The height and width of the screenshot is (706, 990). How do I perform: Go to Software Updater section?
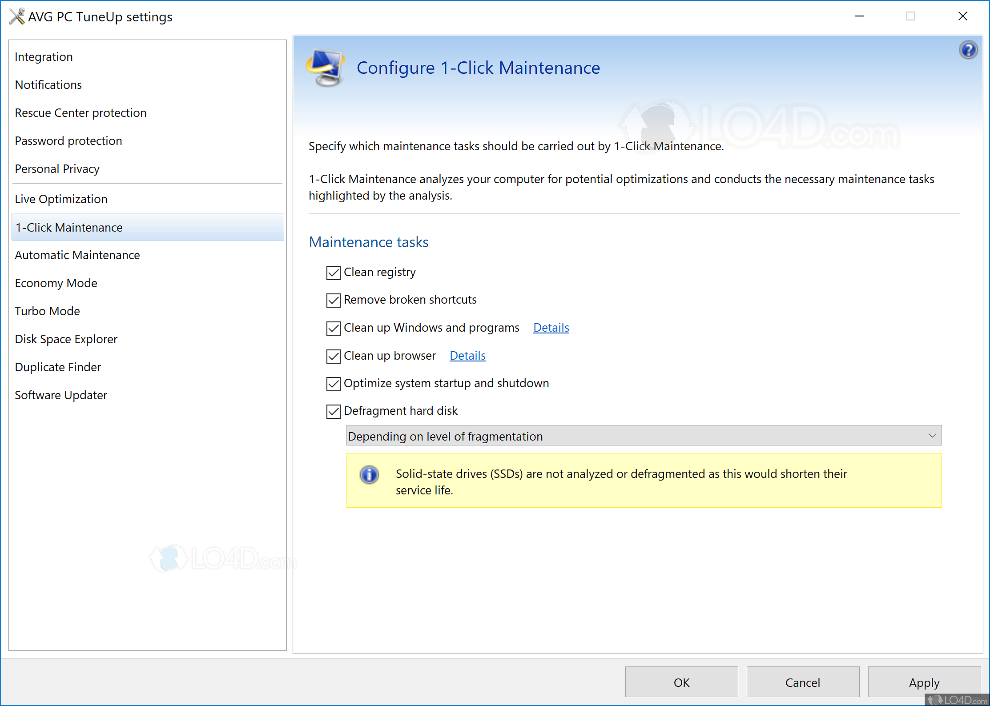point(61,395)
